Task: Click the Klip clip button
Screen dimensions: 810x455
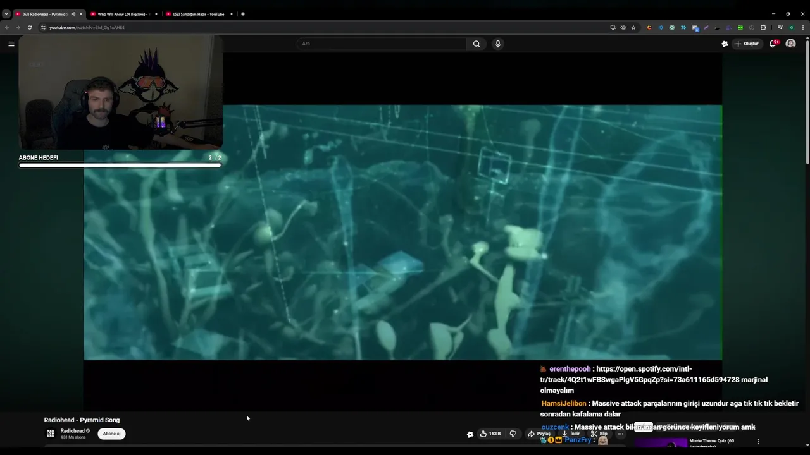Action: (x=599, y=434)
